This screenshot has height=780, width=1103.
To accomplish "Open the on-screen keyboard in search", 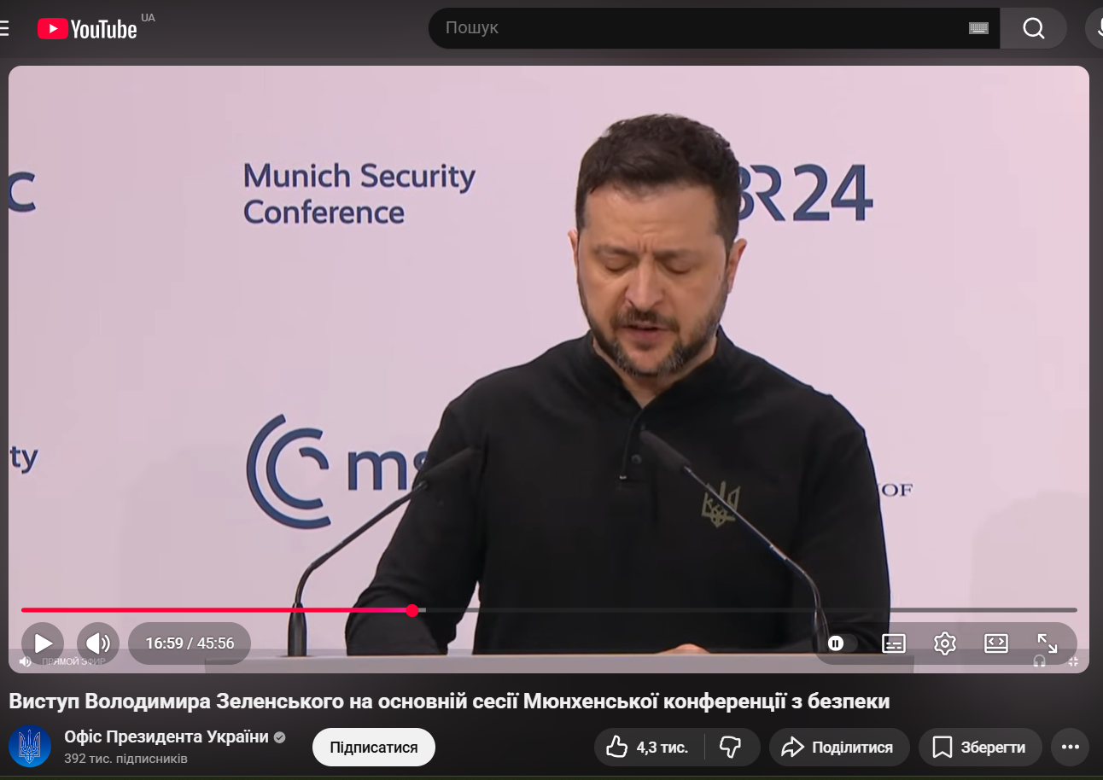I will [x=978, y=28].
